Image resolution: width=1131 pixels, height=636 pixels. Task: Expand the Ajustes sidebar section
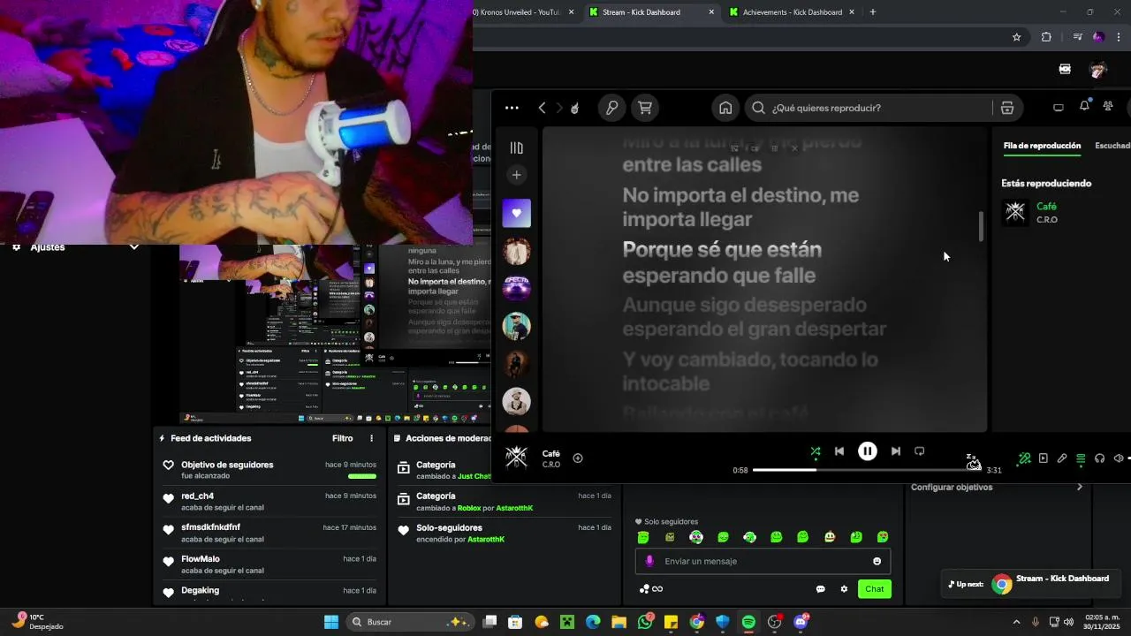point(134,246)
